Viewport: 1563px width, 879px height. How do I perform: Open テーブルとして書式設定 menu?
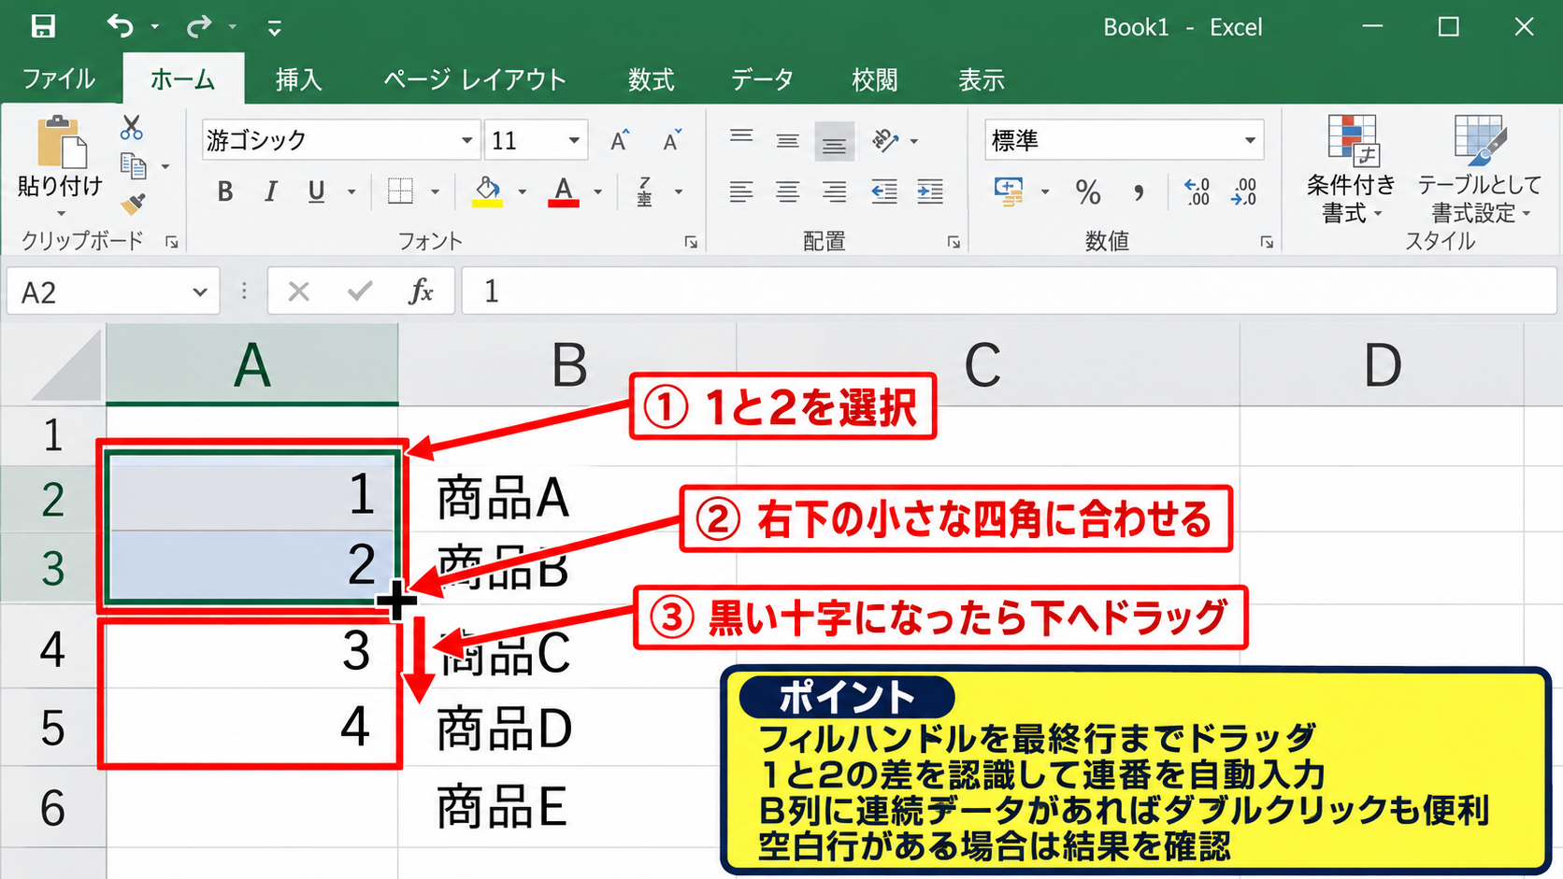click(x=1479, y=169)
